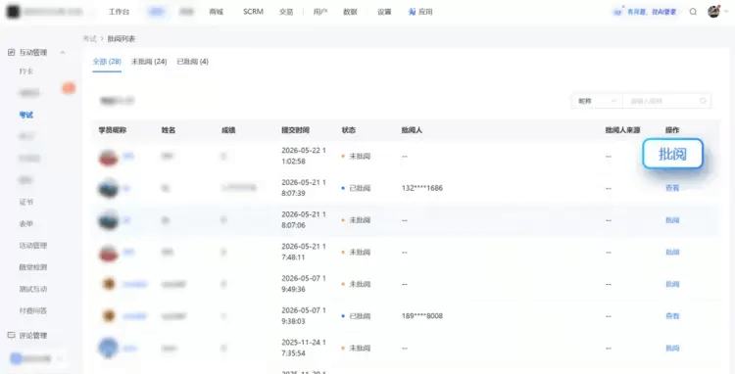Screen dimensions: 735x374
Task: Click the 状态 column header
Action: point(349,130)
